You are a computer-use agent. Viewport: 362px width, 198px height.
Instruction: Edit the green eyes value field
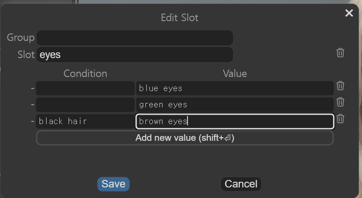pyautogui.click(x=235, y=105)
